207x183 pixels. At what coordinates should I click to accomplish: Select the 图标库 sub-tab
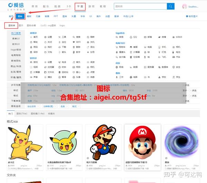click(12, 26)
